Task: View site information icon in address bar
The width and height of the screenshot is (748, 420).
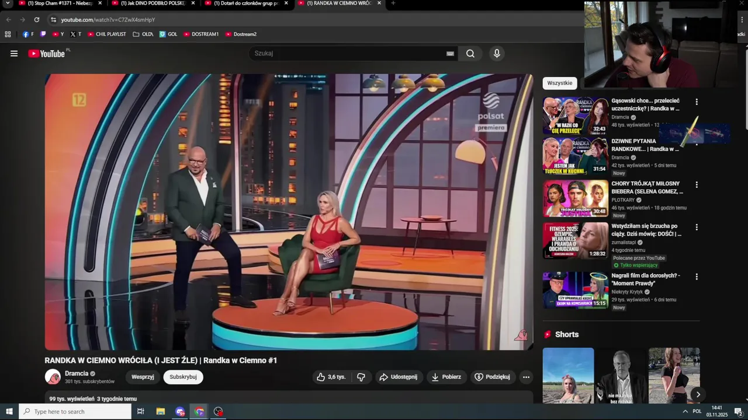Action: click(53, 20)
